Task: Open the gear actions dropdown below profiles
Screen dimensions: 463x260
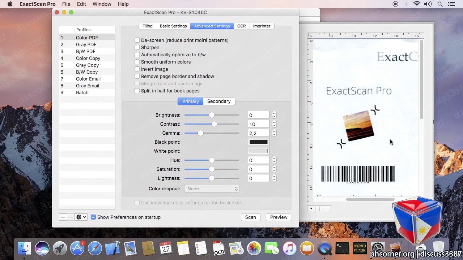Action: [81, 217]
